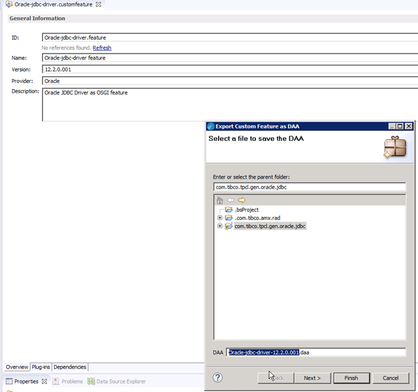Click the Version field showing 12.2.0.001
The image size is (418, 392).
click(x=230, y=69)
